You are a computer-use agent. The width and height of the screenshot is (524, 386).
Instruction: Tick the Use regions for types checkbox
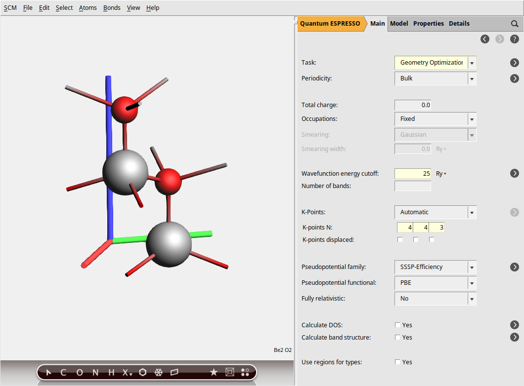click(398, 362)
